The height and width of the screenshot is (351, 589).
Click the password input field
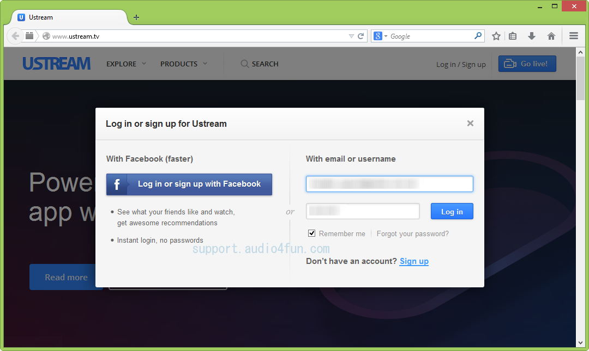pos(363,211)
